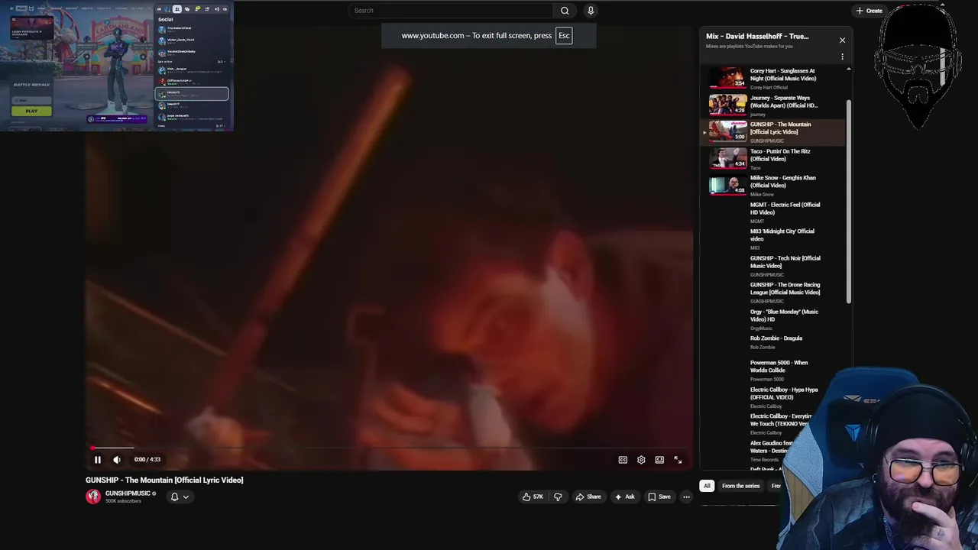Open the Fortnite exit/logout arrow icon
Screen dimensions: 978x550
217,9
